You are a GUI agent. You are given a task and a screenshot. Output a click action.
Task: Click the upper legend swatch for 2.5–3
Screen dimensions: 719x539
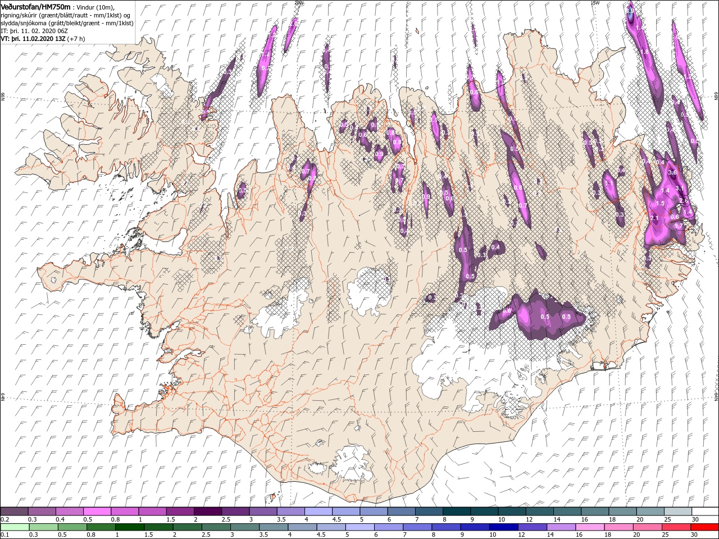pos(235,511)
